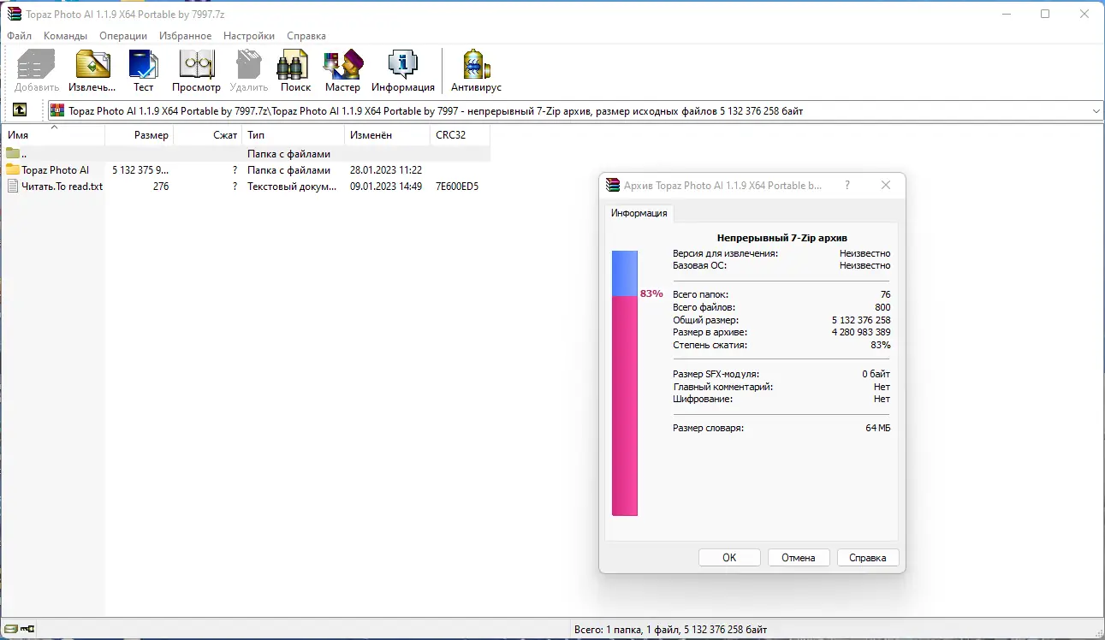Switch to the Информация tab in dialog
This screenshot has height=640, width=1105.
tap(639, 213)
